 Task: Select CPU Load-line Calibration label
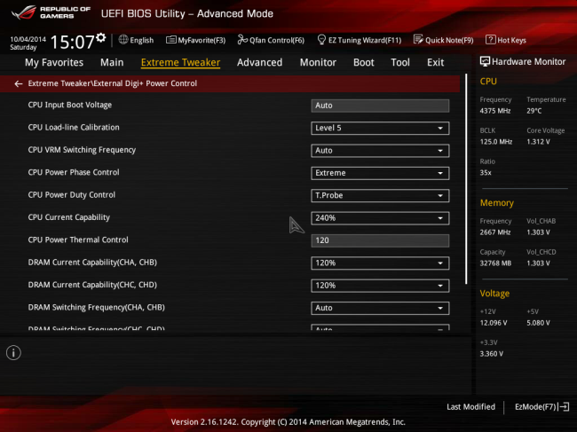[x=74, y=127]
